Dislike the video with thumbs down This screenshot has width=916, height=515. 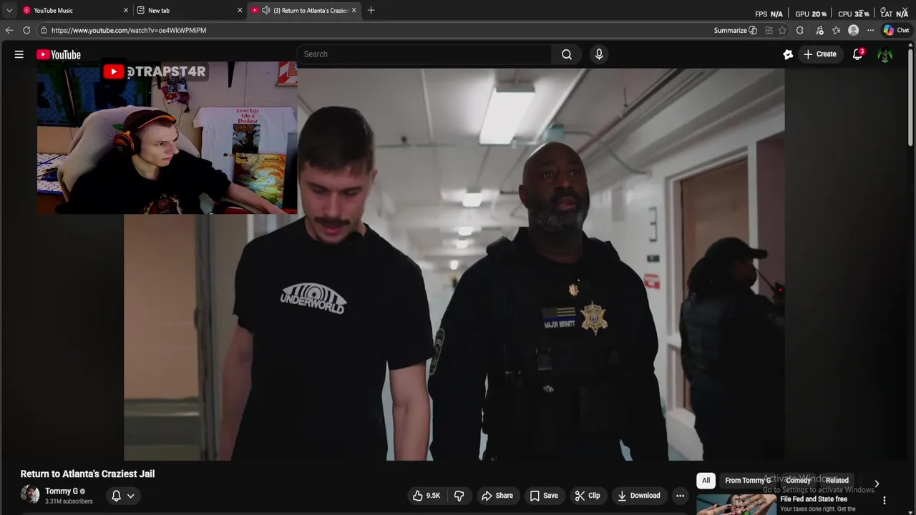(x=459, y=496)
